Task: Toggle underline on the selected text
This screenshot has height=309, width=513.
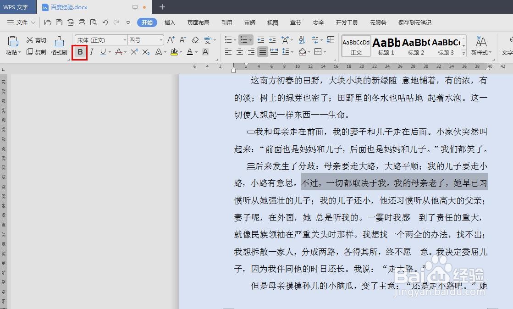Action: coord(103,51)
